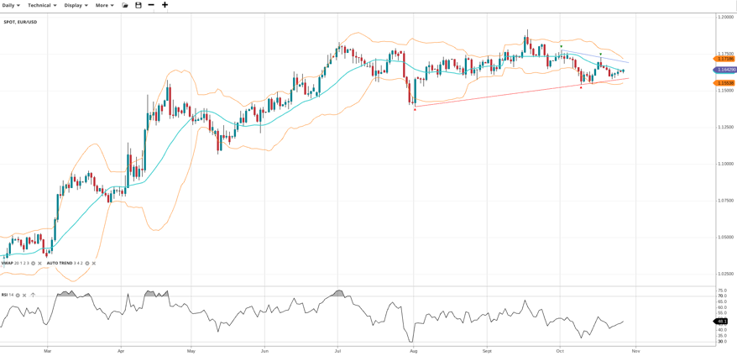Viewport: 737px width, 356px height.
Task: Expand the Technical indicators dropdown
Action: [42, 5]
